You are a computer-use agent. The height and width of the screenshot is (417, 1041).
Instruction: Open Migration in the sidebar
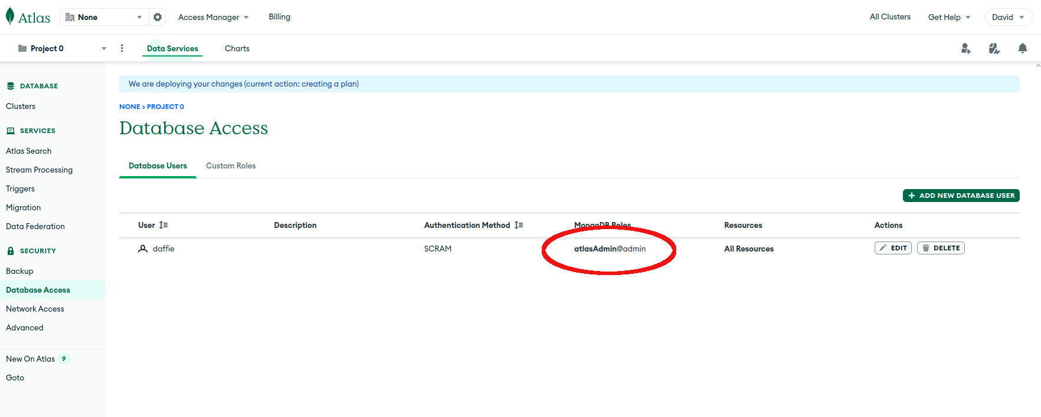23,208
